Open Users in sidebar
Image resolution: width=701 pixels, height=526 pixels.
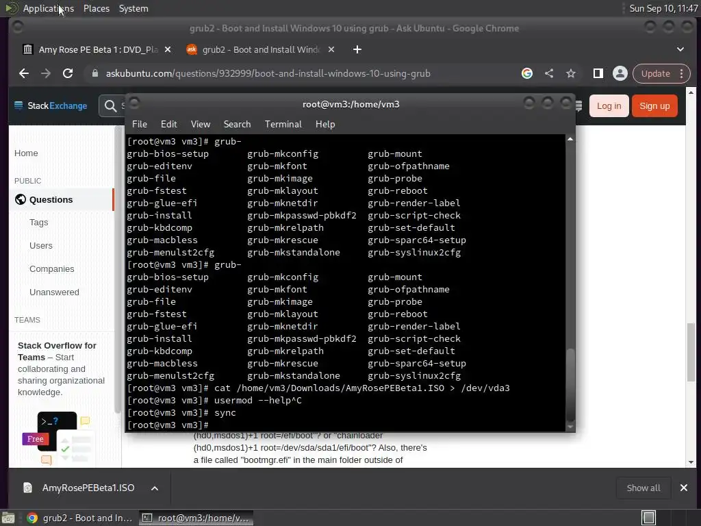pos(40,246)
